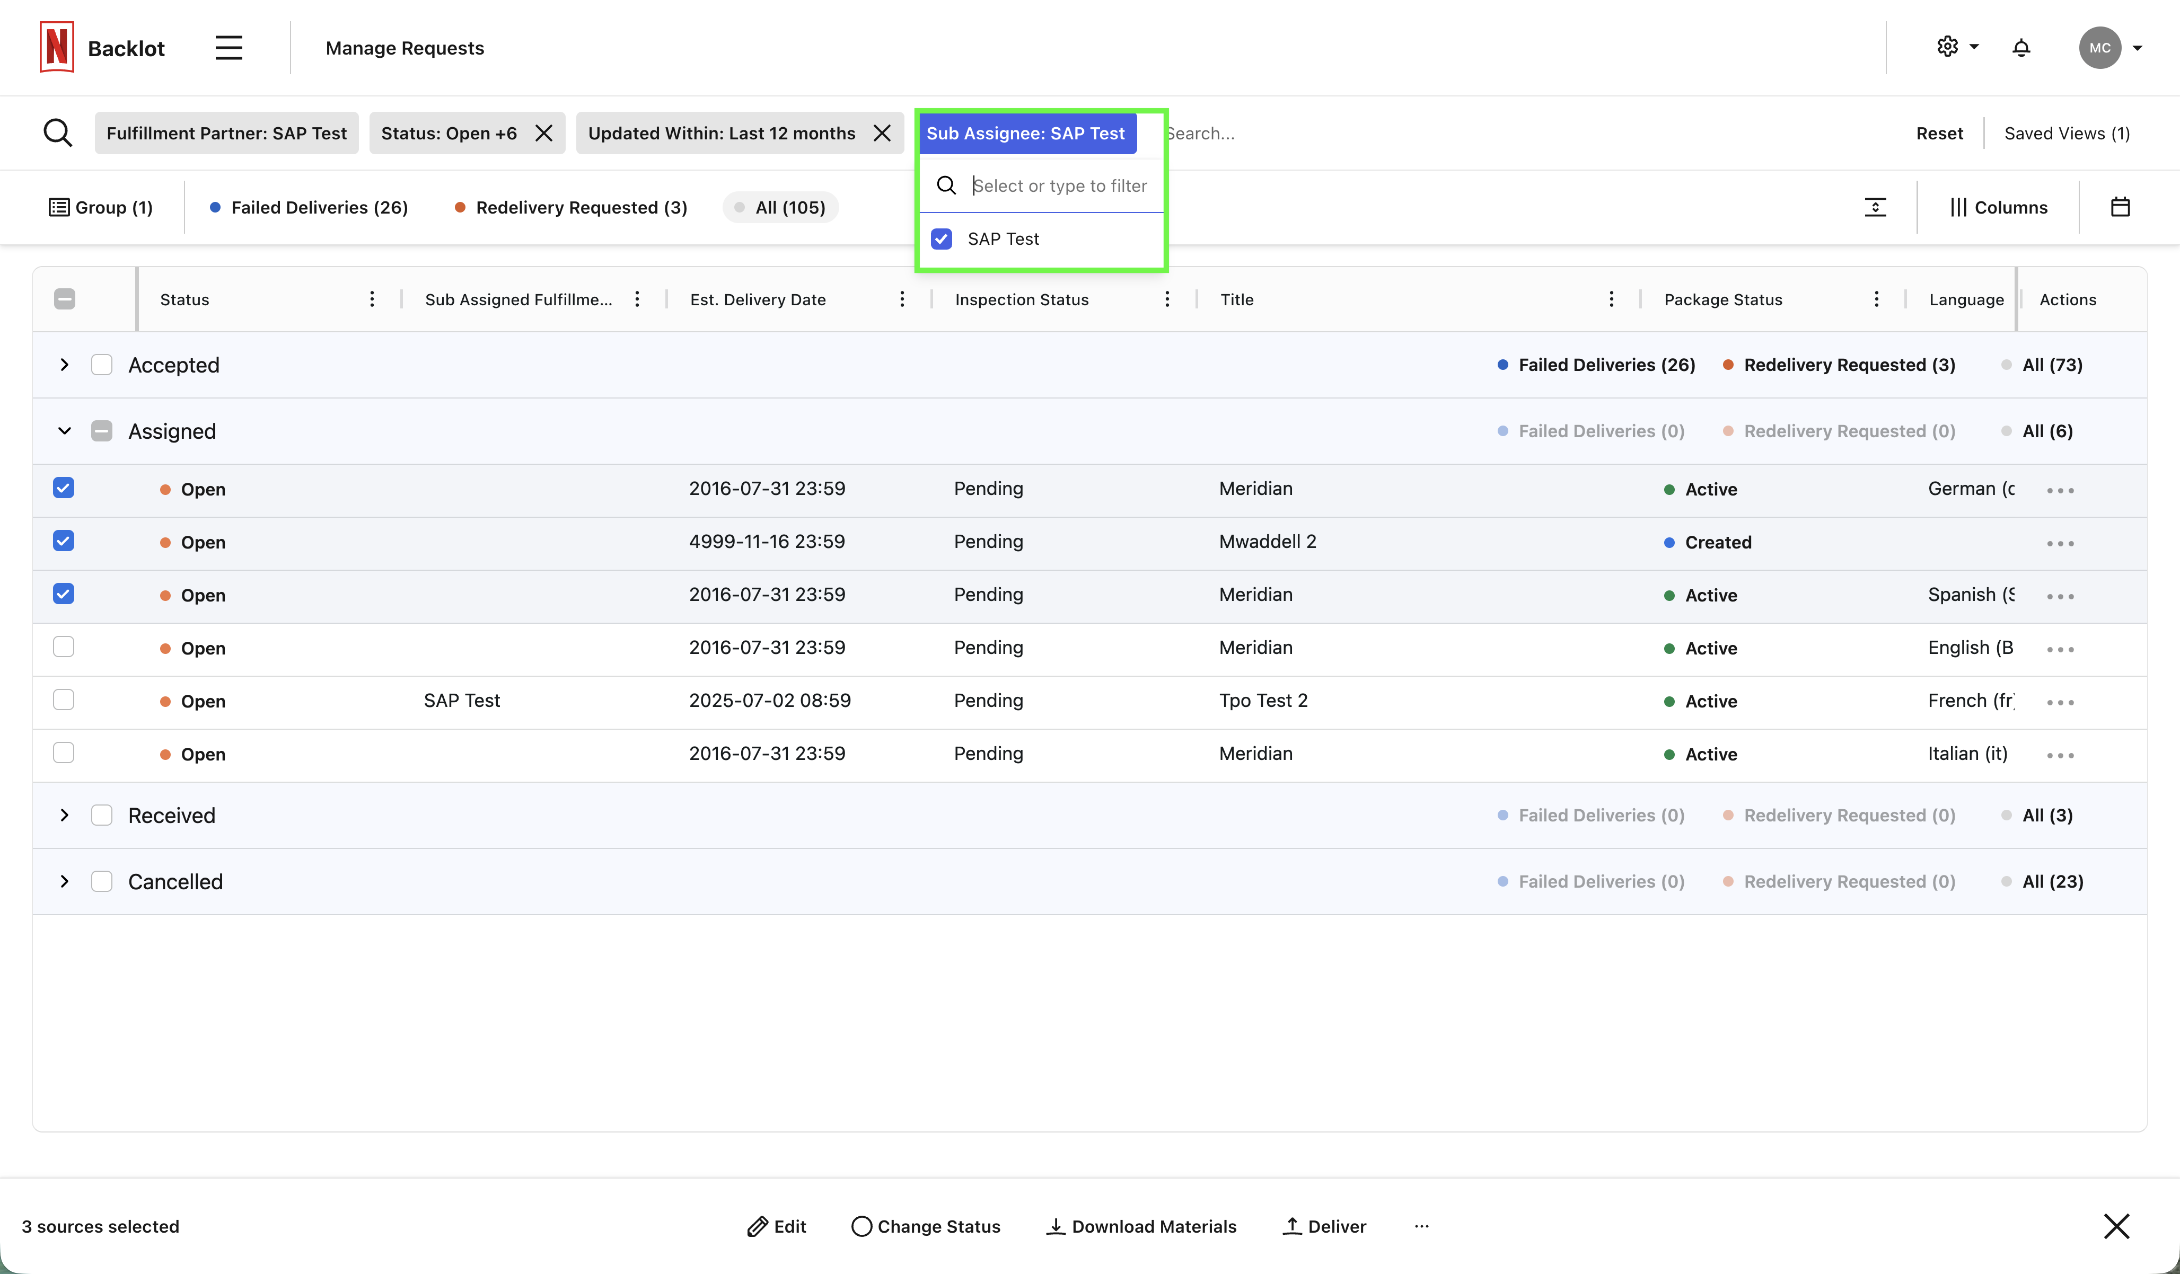2180x1274 pixels.
Task: Collapse the Assigned group
Action: pos(64,431)
